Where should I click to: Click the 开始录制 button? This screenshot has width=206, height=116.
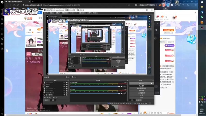141,90
